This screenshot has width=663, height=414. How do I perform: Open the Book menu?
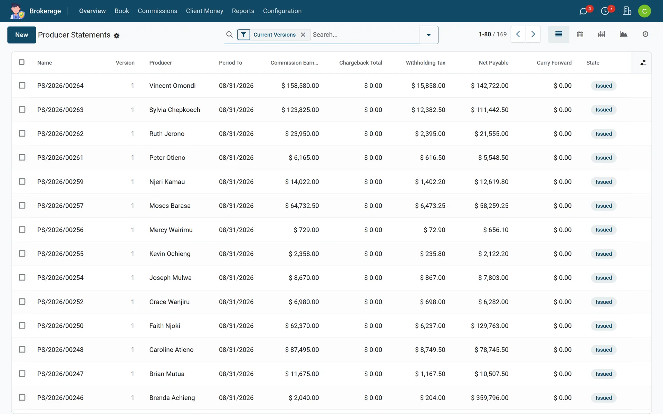coord(122,11)
